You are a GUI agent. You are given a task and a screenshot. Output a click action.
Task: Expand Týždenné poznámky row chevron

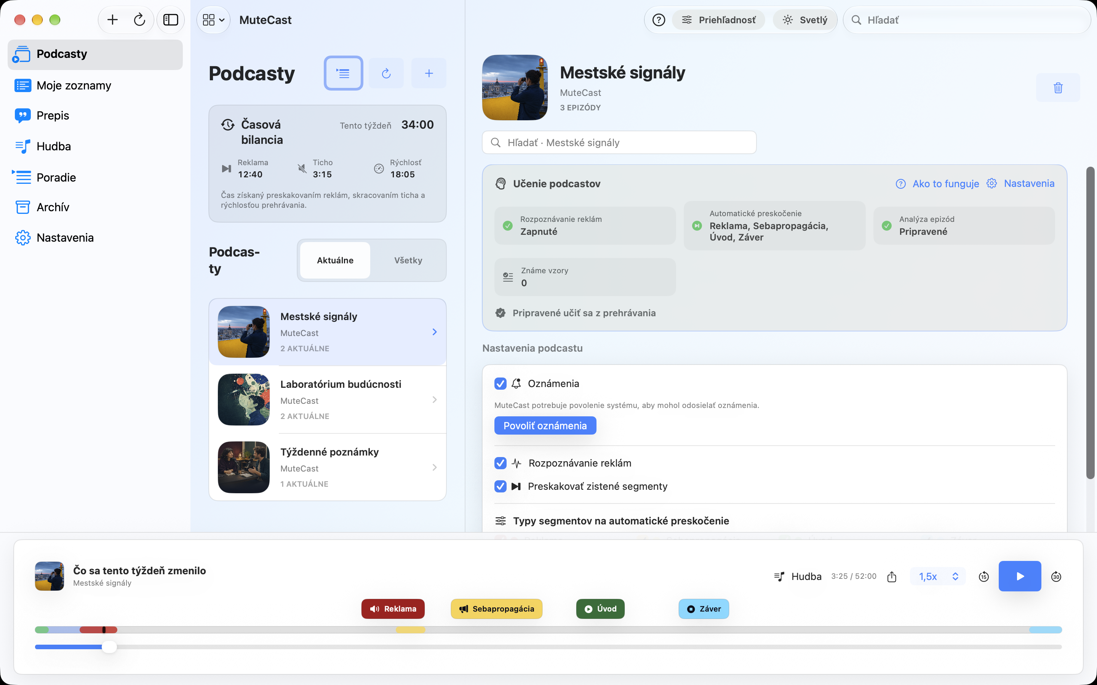[x=434, y=468]
